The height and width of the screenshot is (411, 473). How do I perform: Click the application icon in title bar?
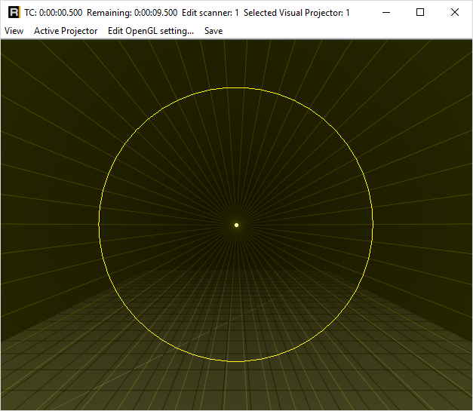[x=14, y=12]
